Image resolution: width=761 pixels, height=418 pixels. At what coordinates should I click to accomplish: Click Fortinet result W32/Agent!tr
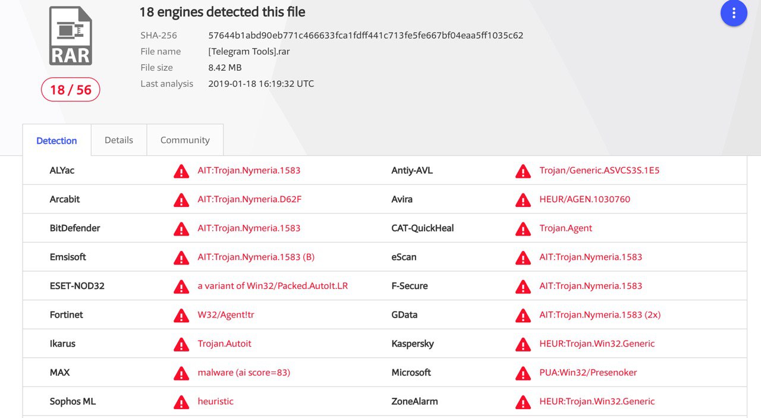(x=226, y=315)
